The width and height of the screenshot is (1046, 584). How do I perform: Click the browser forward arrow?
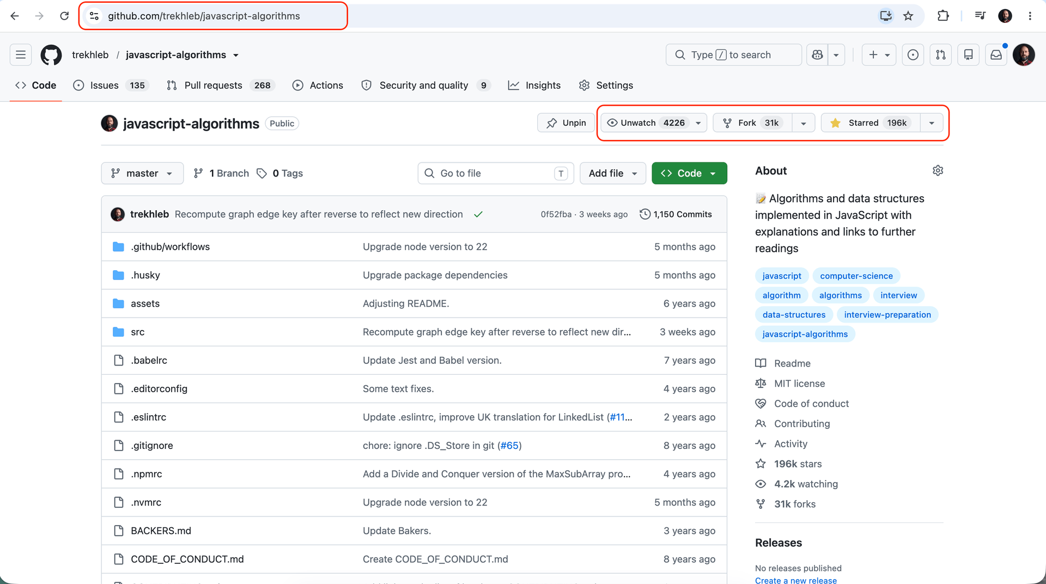(x=39, y=16)
